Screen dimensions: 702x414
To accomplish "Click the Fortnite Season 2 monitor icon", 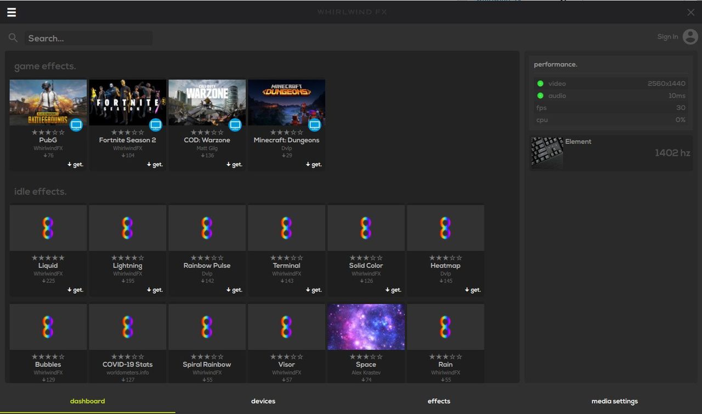I will pos(156,125).
